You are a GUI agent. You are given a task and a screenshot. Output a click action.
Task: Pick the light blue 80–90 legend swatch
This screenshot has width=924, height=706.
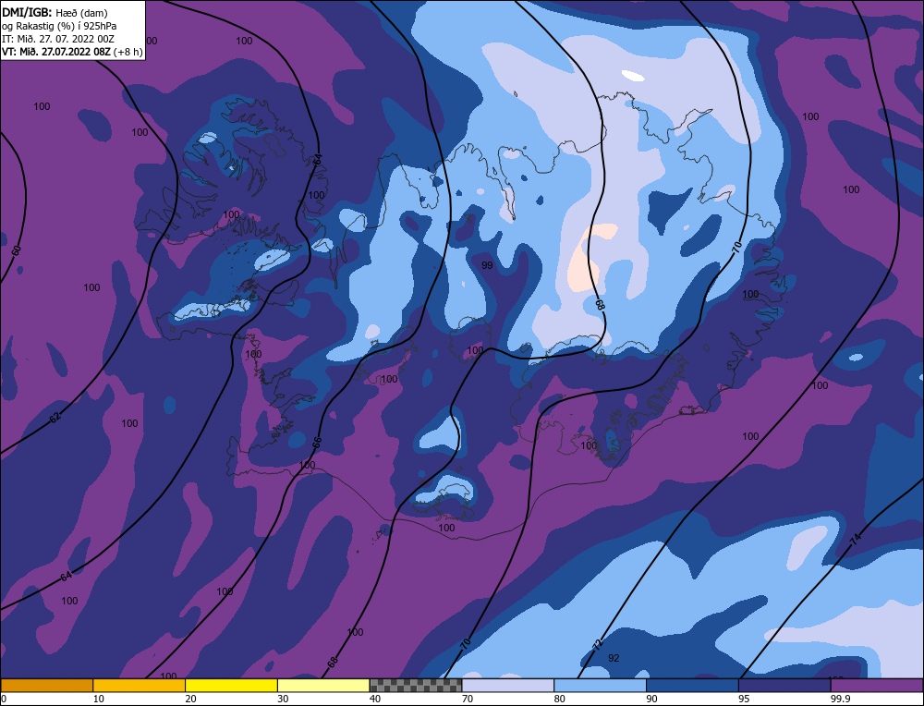click(600, 685)
